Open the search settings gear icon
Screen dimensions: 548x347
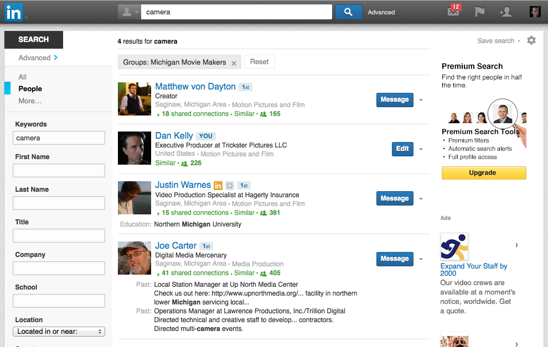[531, 40]
